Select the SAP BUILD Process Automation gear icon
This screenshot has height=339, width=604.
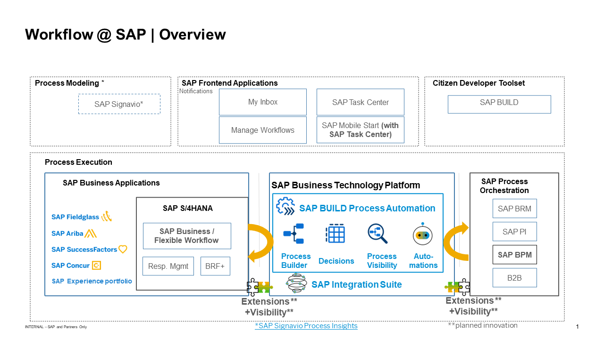(285, 206)
